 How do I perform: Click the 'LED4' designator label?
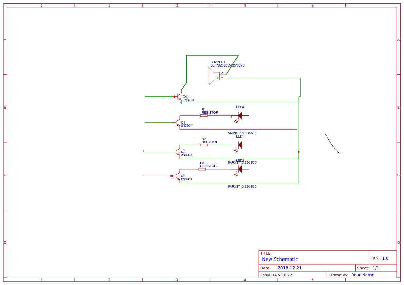coord(240,107)
